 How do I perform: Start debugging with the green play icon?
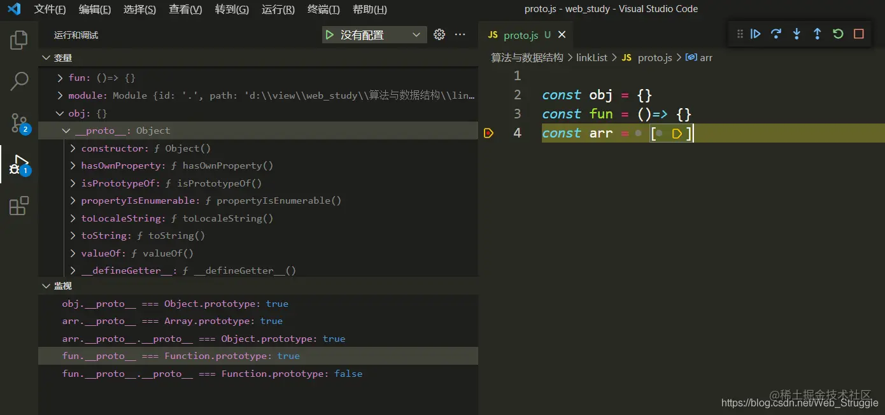click(x=329, y=35)
